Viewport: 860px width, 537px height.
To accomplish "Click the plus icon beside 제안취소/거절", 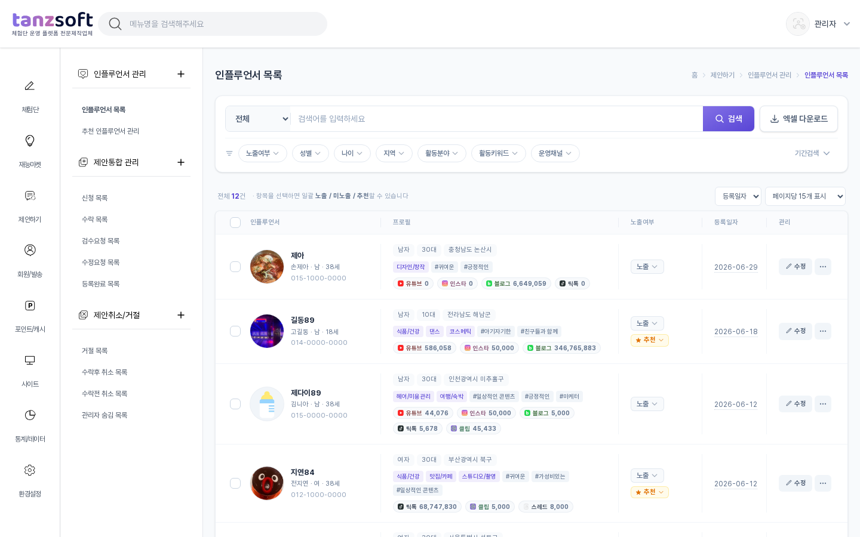I will [181, 315].
